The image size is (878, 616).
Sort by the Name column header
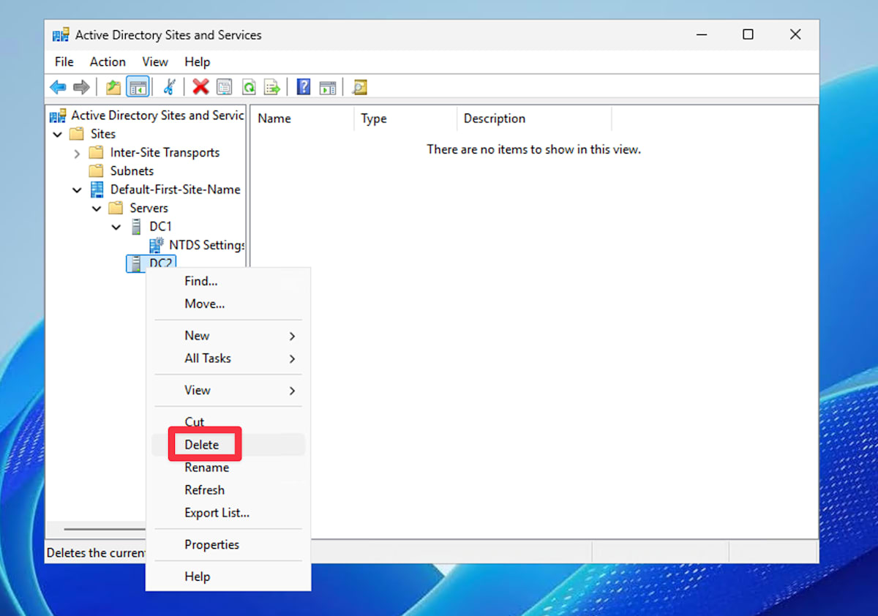point(303,119)
